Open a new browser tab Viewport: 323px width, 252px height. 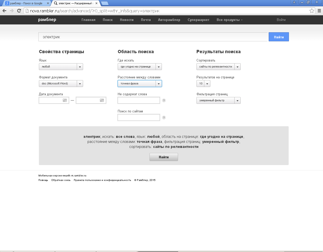click(105, 3)
